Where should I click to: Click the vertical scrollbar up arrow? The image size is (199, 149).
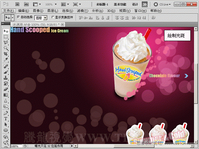196,29
